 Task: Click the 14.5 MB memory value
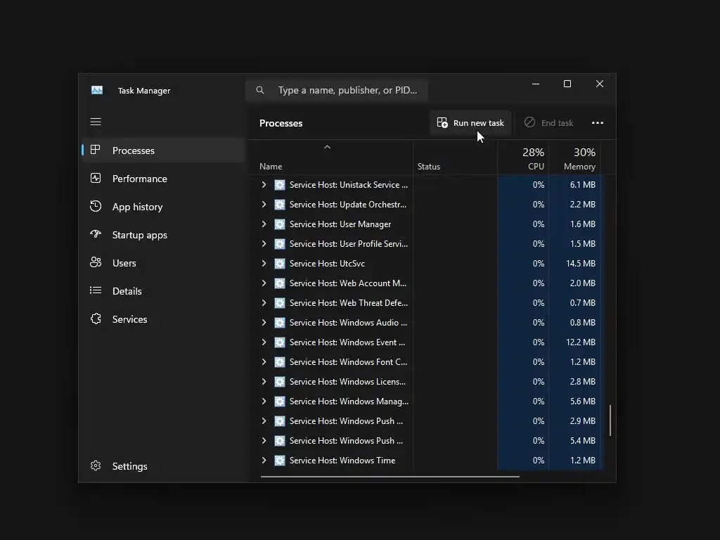580,264
